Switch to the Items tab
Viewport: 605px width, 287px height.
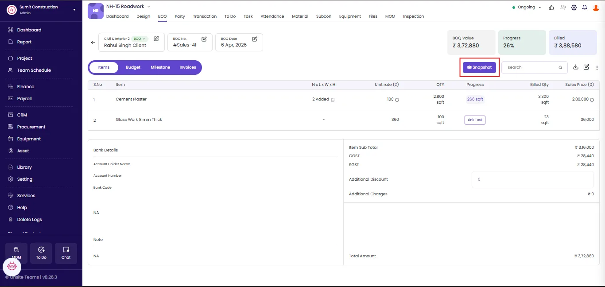pos(104,67)
